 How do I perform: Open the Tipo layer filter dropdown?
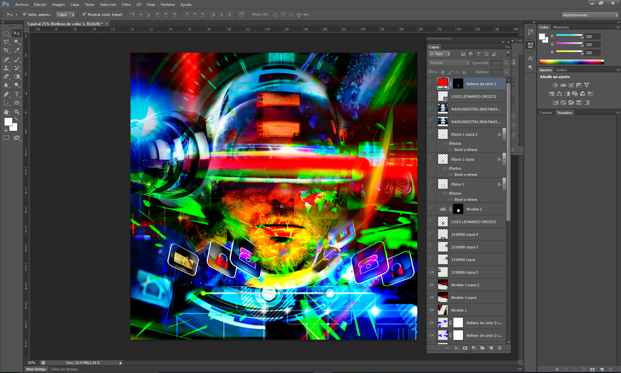point(440,54)
